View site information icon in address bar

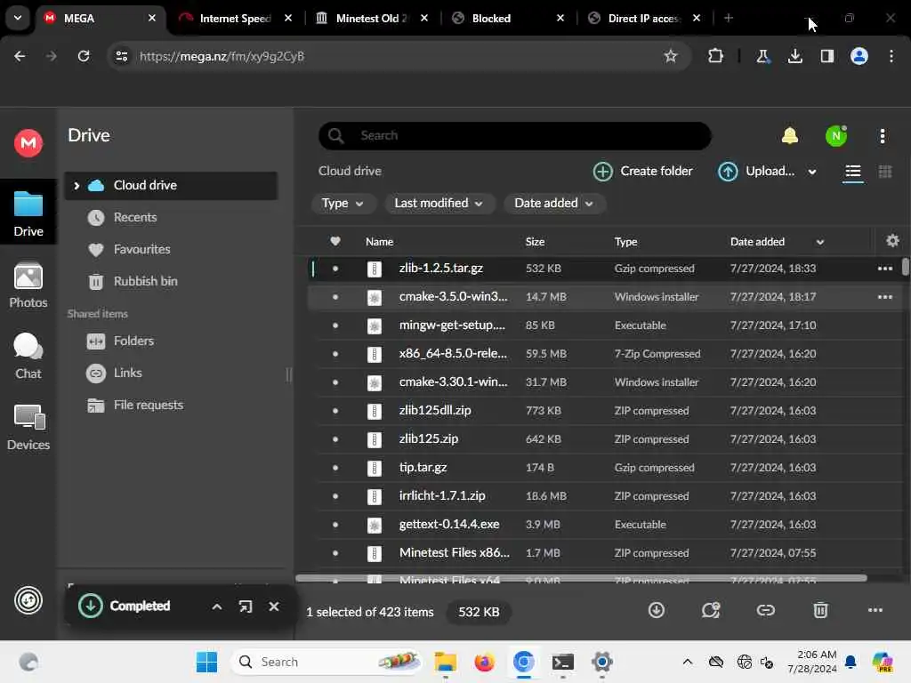121,56
